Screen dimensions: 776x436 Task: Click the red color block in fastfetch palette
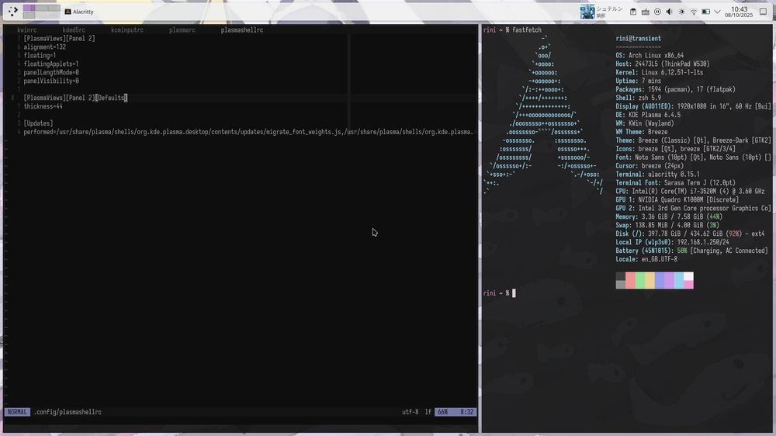[630, 280]
